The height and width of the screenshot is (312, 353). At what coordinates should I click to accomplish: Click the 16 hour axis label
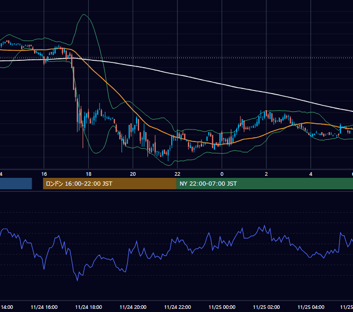pos(44,174)
